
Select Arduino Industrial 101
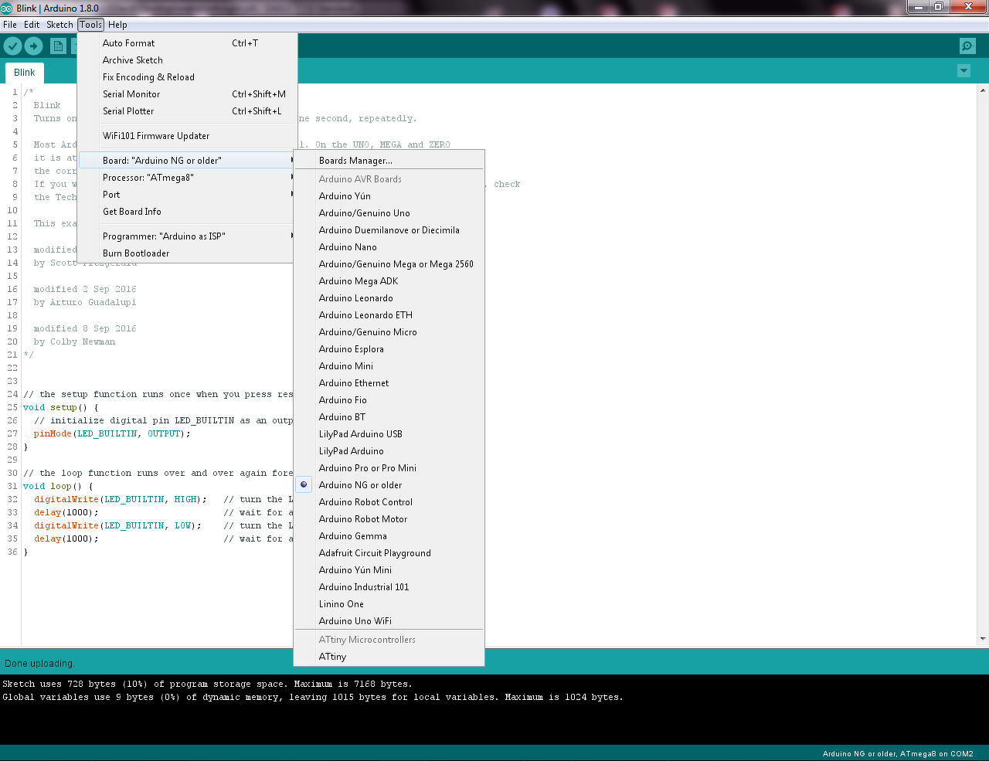pos(389,587)
